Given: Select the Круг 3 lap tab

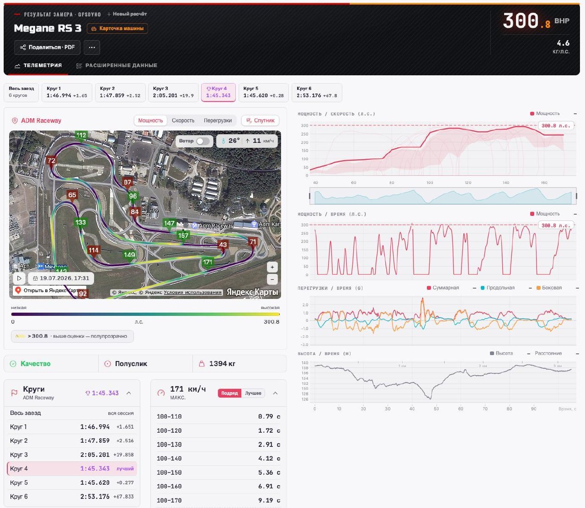Looking at the screenshot, I should coord(173,92).
